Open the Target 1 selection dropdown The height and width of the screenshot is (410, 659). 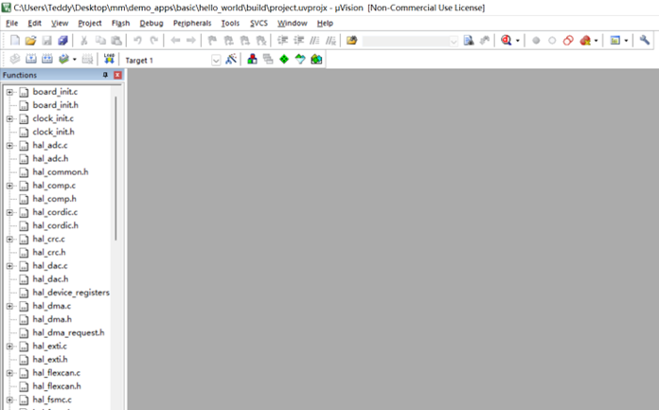(215, 60)
